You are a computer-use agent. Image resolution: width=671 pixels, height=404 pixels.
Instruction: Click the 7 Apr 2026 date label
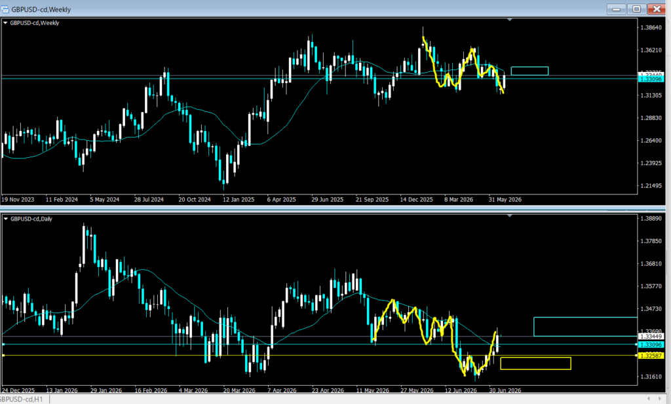pyautogui.click(x=282, y=390)
